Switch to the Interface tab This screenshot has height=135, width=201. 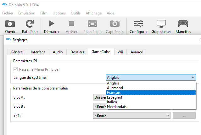pyautogui.click(x=38, y=52)
